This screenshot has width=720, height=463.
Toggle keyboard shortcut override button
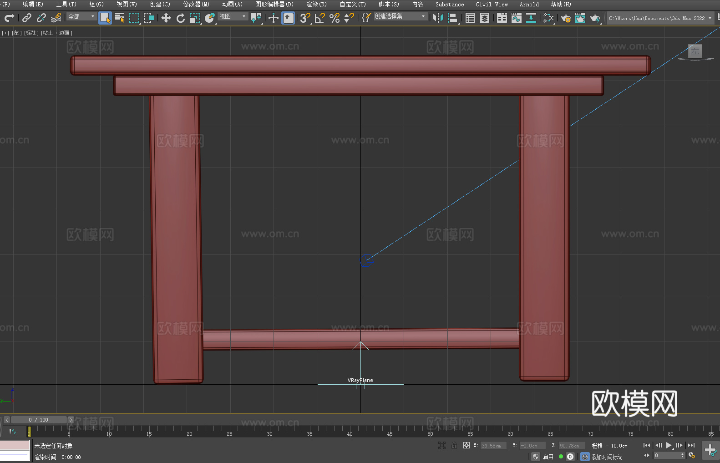(288, 18)
